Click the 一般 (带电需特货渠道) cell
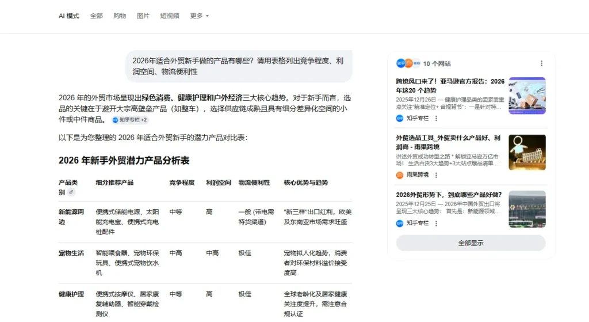 coord(256,217)
